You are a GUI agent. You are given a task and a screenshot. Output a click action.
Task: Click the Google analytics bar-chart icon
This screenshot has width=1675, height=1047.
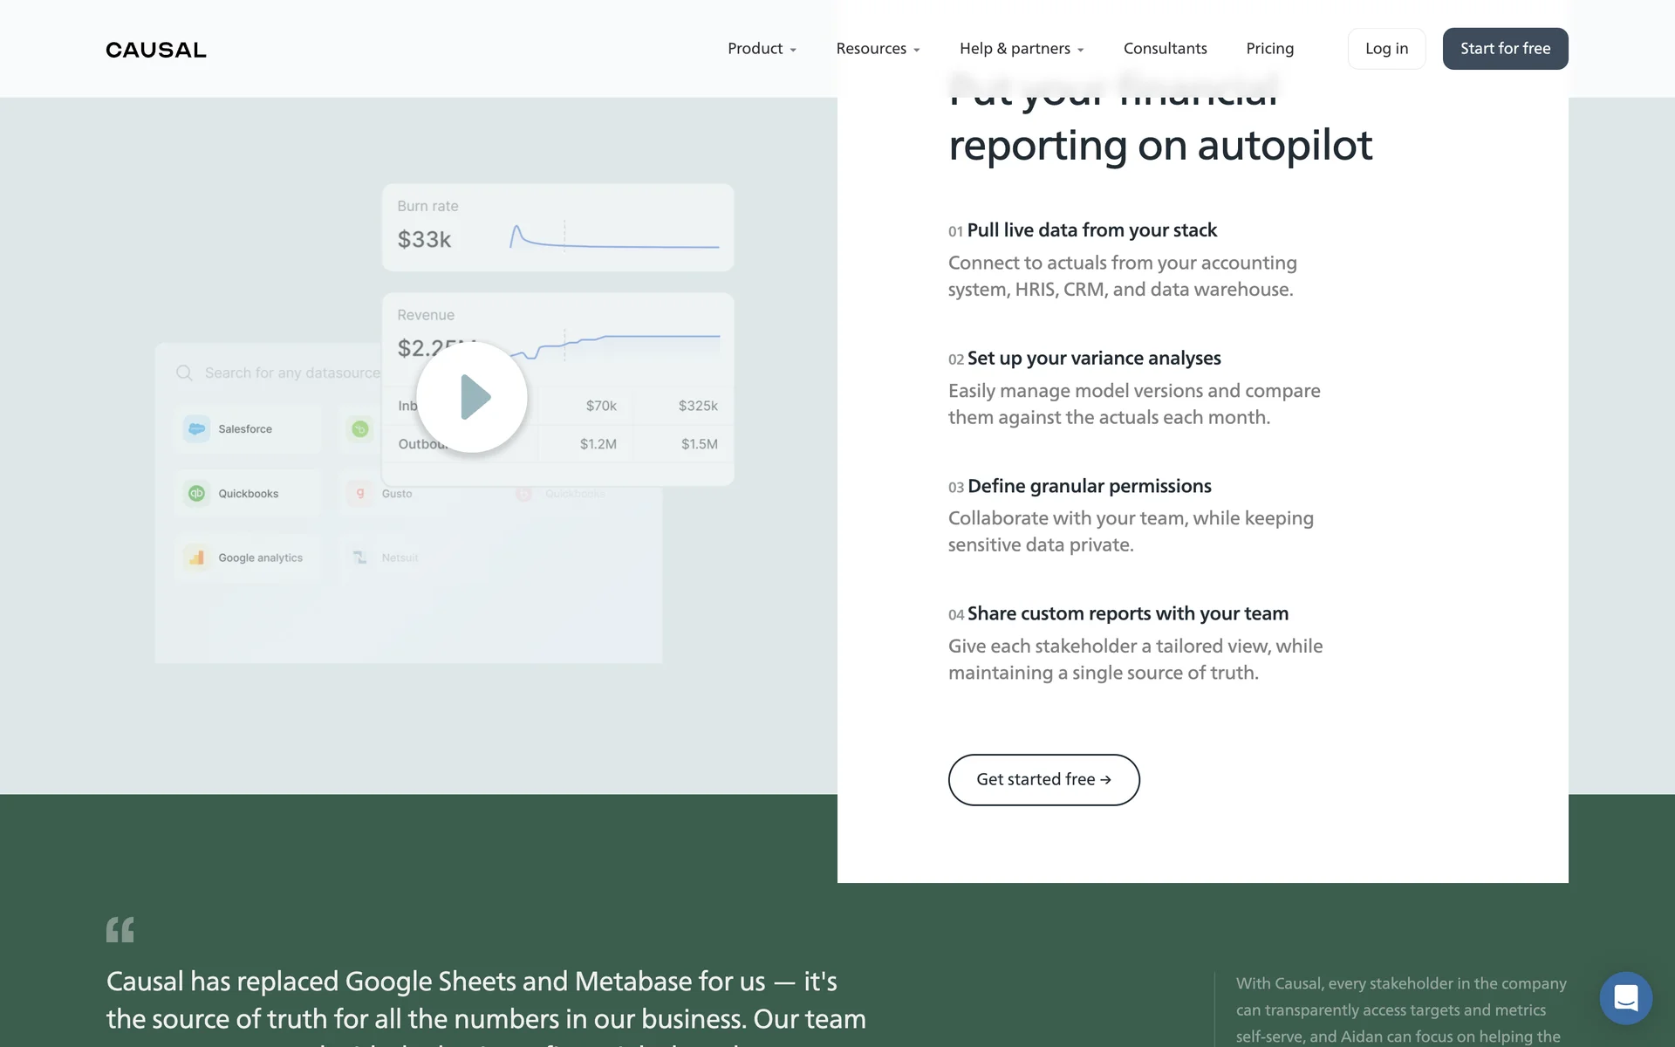[196, 558]
